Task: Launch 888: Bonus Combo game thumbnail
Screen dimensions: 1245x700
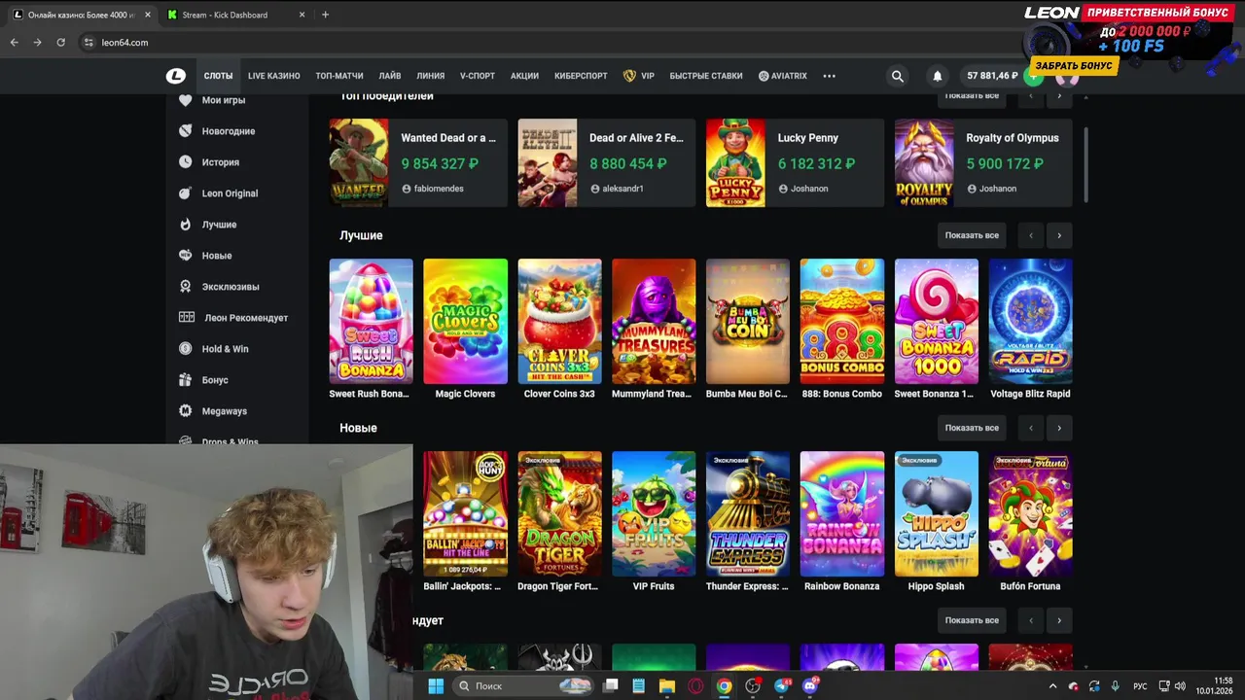Action: [842, 321]
